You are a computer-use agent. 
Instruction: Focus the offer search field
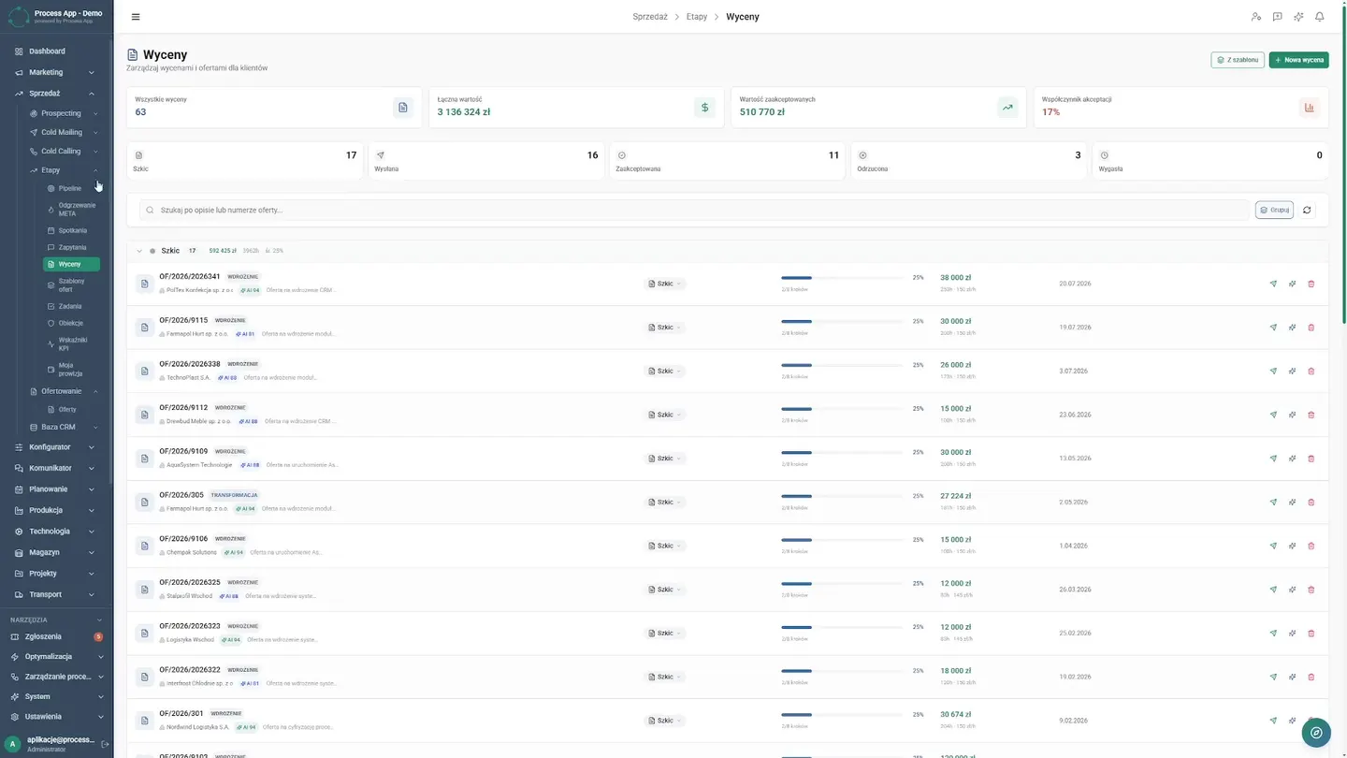click(695, 211)
